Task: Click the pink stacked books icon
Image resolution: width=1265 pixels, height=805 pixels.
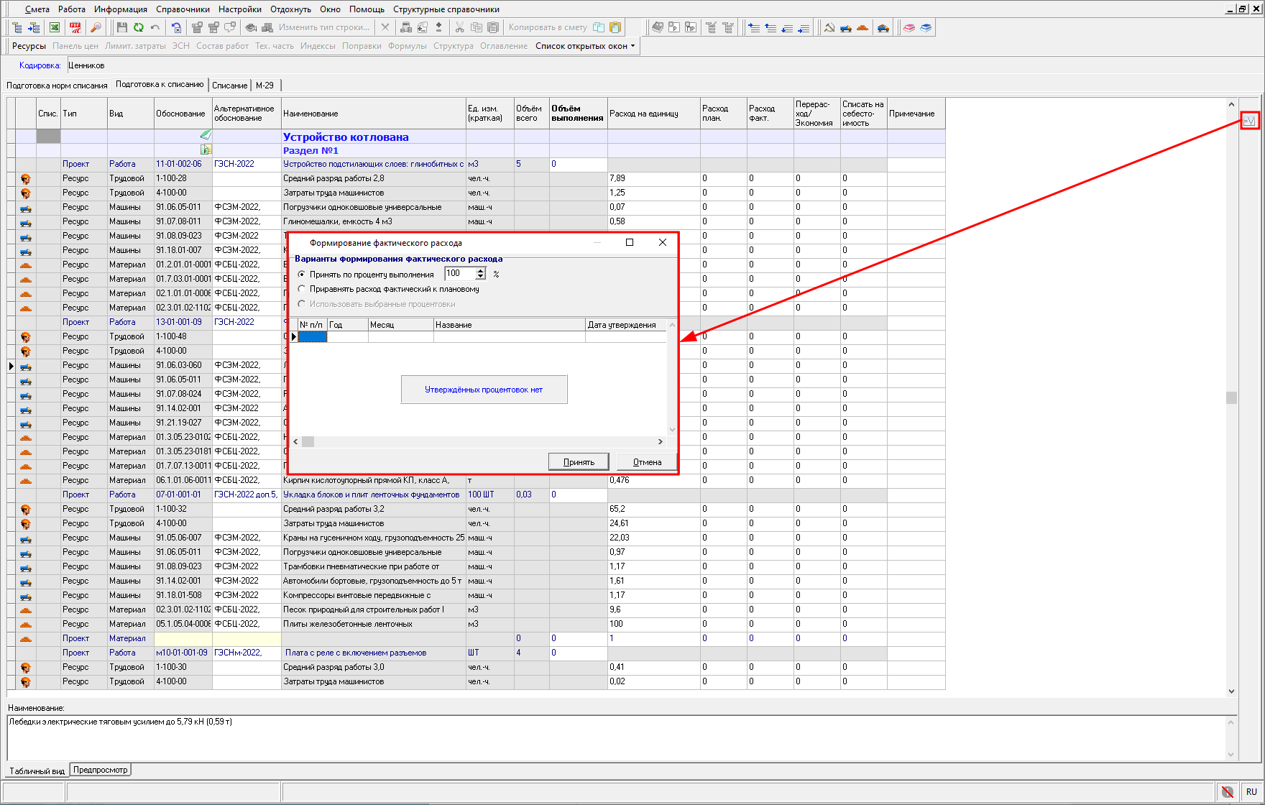Action: point(909,27)
